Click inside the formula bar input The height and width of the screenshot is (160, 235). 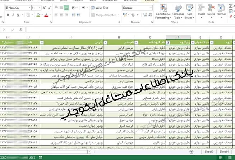(x=130, y=30)
